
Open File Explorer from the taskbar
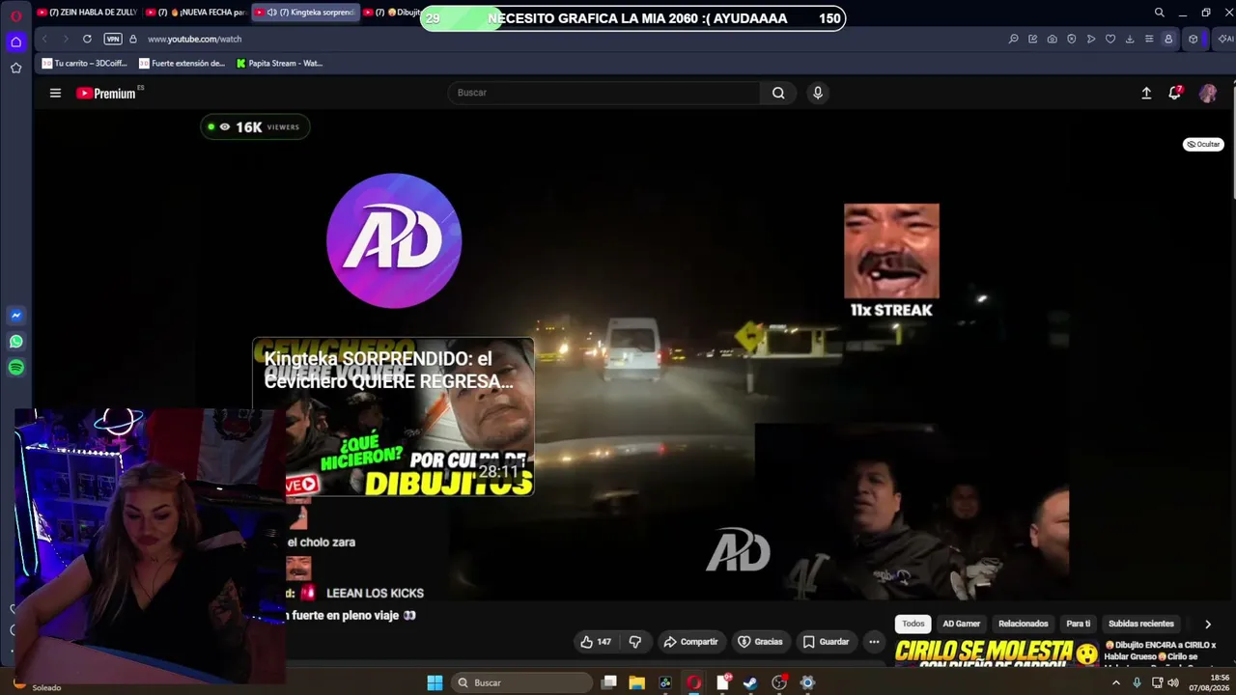click(636, 682)
